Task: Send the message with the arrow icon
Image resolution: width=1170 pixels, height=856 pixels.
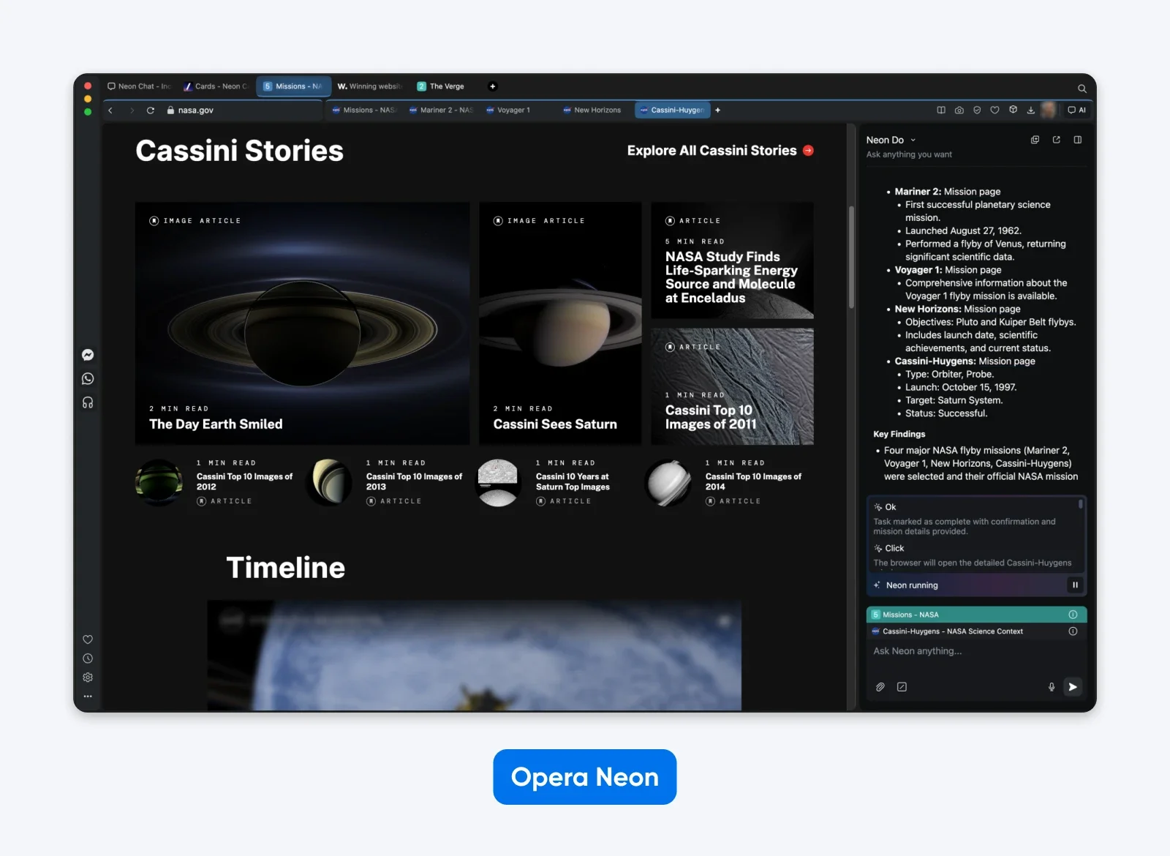Action: click(x=1073, y=687)
